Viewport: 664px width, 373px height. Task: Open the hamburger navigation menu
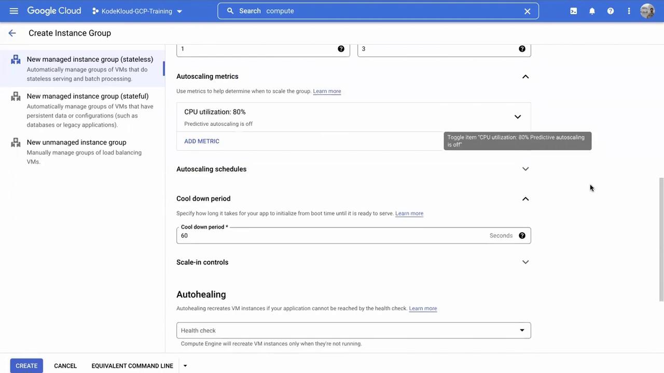[x=14, y=11]
